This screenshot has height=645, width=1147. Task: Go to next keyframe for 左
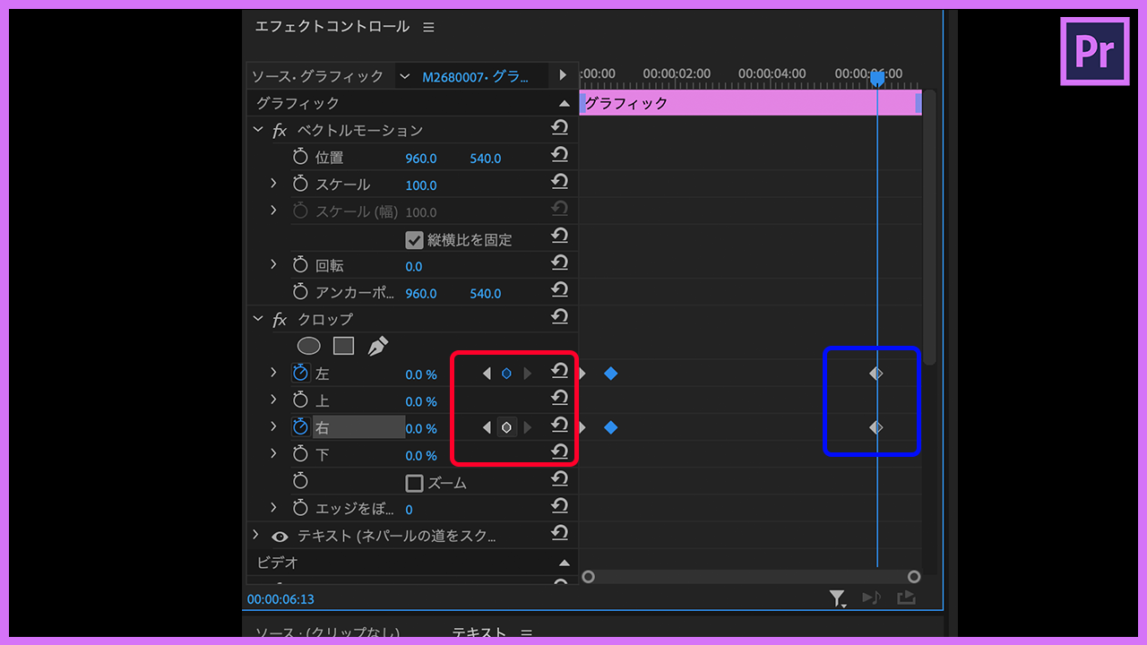[528, 374]
